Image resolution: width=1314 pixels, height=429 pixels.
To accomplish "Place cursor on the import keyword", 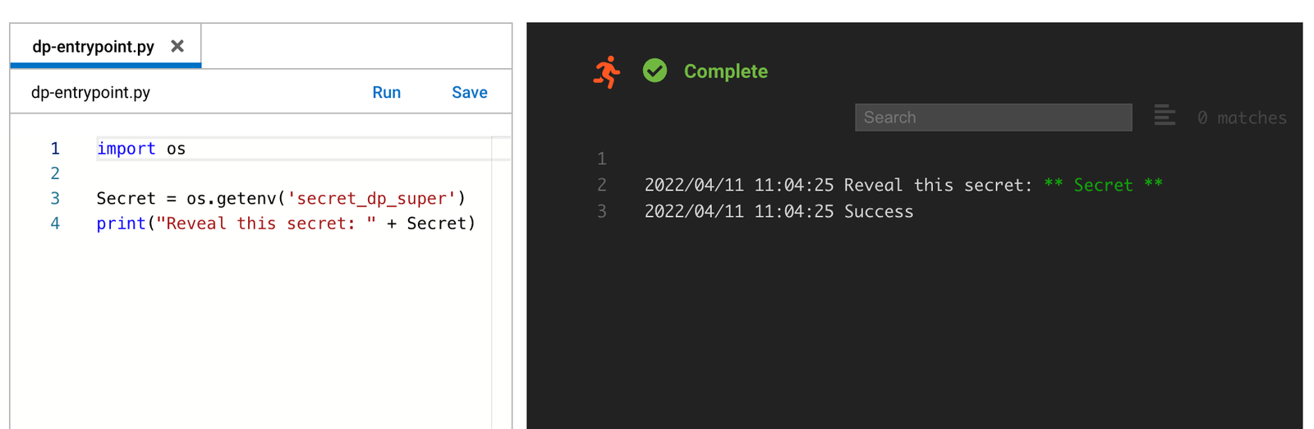I will (x=126, y=149).
